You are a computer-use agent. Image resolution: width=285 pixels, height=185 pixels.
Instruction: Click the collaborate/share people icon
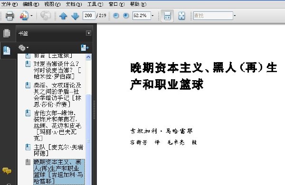tap(24, 16)
